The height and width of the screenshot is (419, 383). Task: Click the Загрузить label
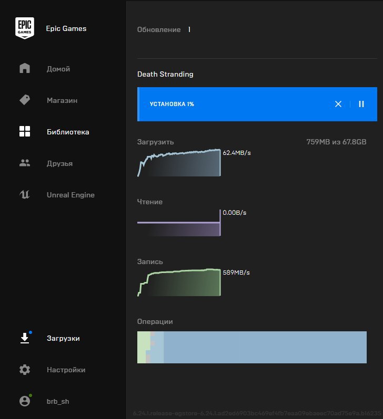156,142
